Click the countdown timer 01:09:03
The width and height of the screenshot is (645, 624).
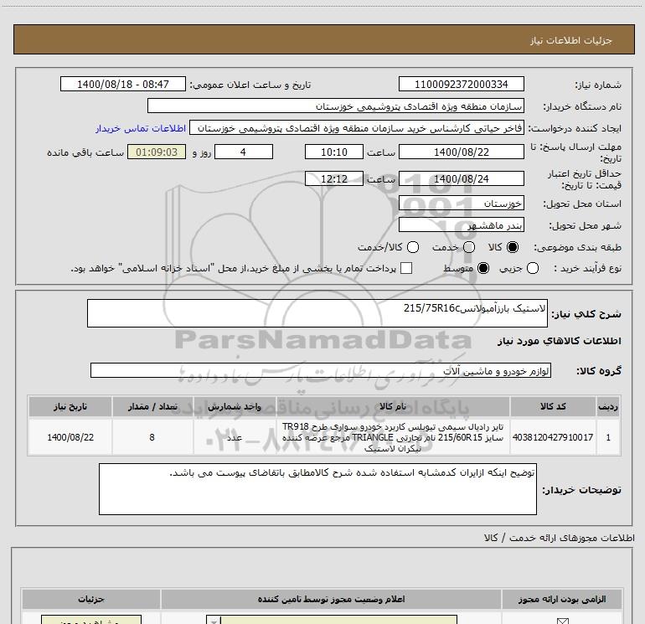(x=157, y=152)
